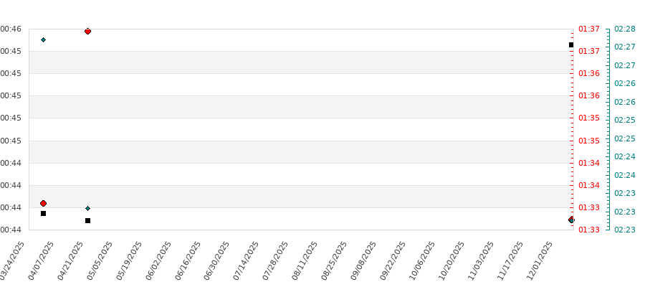Click the topmost red 01:37 axis label
The image size is (645, 287).
point(589,29)
